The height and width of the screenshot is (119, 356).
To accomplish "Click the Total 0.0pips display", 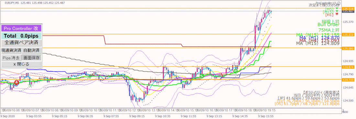I will (22, 36).
